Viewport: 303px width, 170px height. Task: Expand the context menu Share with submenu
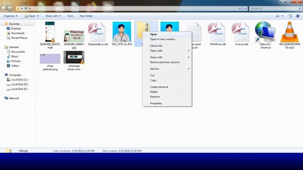167,57
